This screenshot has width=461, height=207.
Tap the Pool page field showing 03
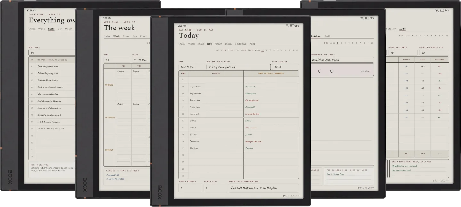pos(52,53)
